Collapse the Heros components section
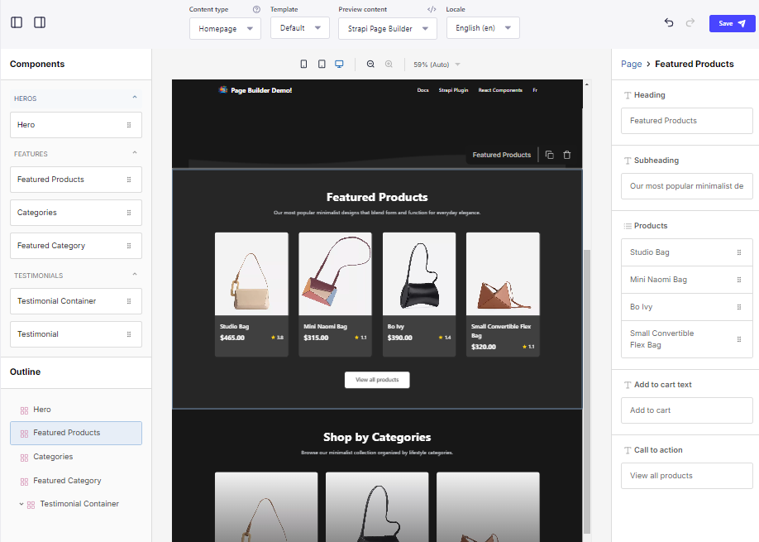Screen dimensions: 759x542 (x=135, y=98)
